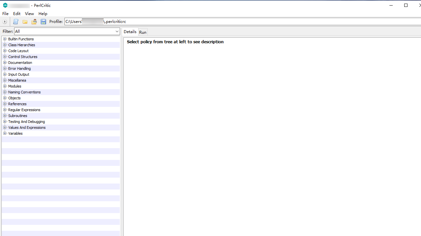Image resolution: width=421 pixels, height=236 pixels.
Task: Click the run/play toolbar button
Action: (5, 22)
